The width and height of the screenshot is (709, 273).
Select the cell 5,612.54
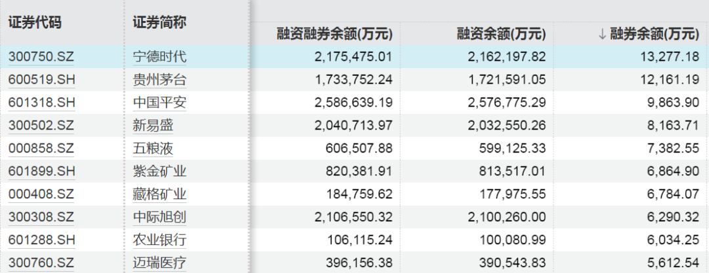tap(674, 263)
